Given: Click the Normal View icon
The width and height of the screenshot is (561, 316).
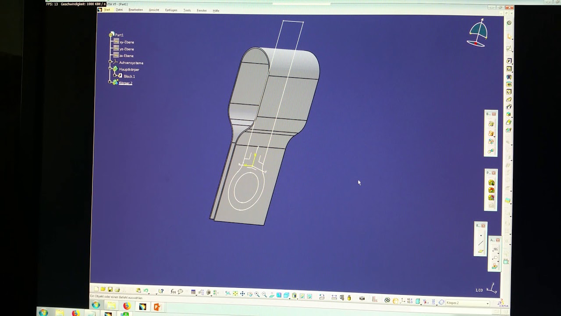Looking at the screenshot, I should [x=272, y=295].
